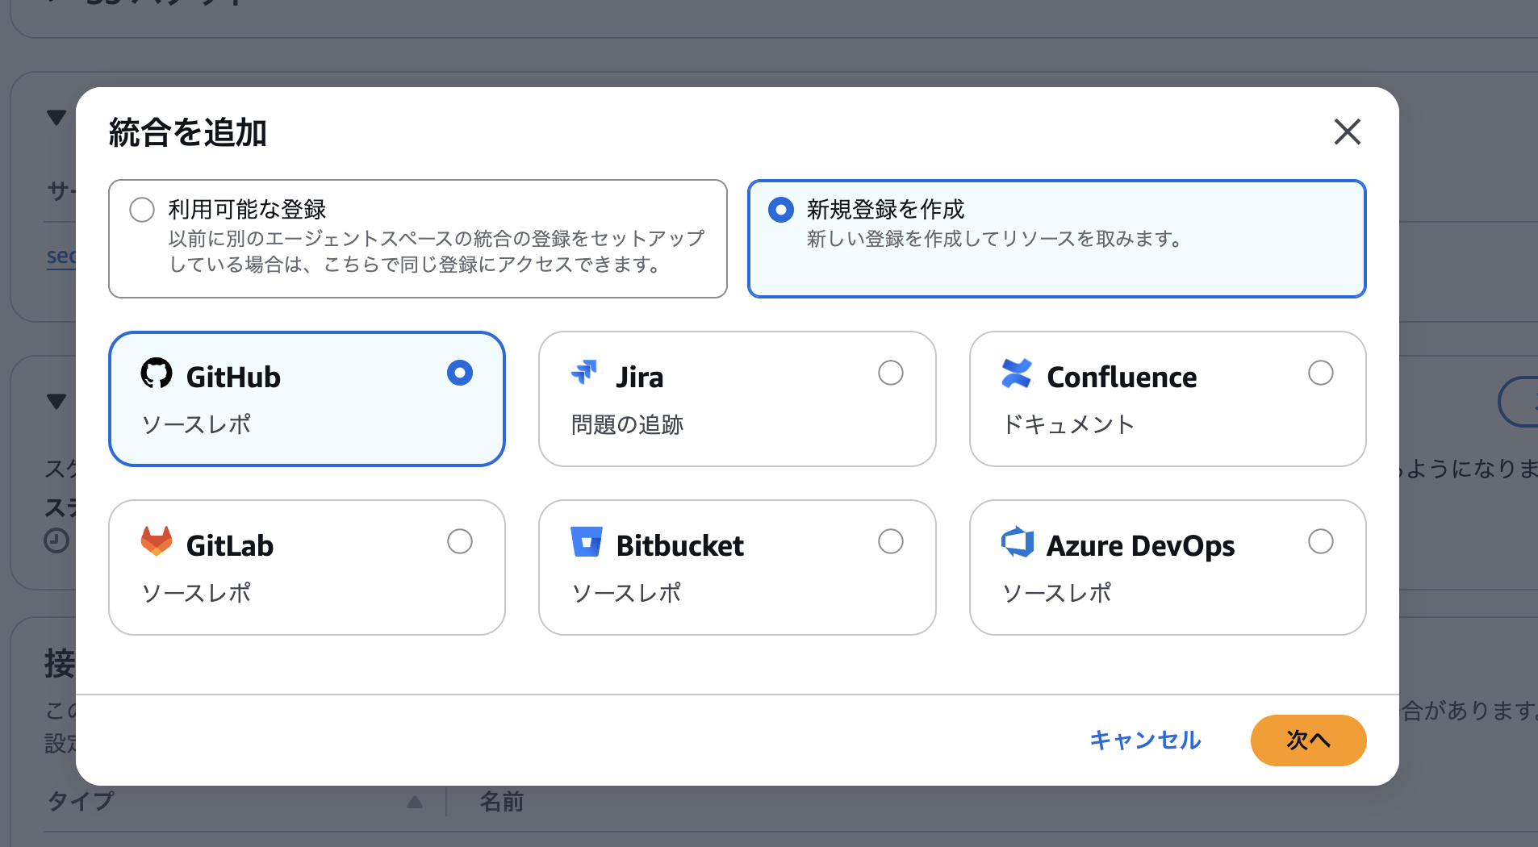This screenshot has width=1538, height=847.
Task: Choose the Jira radio button
Action: 891,373
